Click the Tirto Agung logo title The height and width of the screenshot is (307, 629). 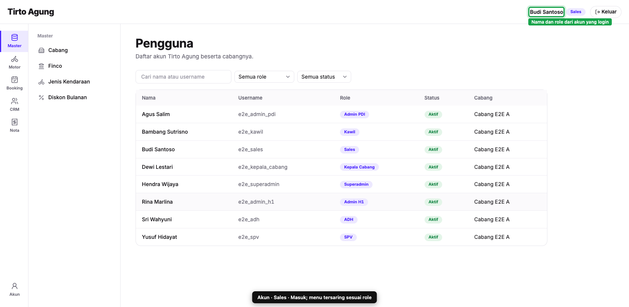pyautogui.click(x=31, y=12)
